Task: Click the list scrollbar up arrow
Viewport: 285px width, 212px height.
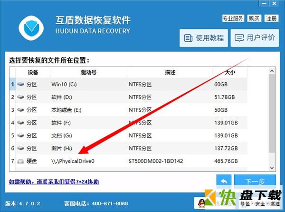Action: [272, 71]
